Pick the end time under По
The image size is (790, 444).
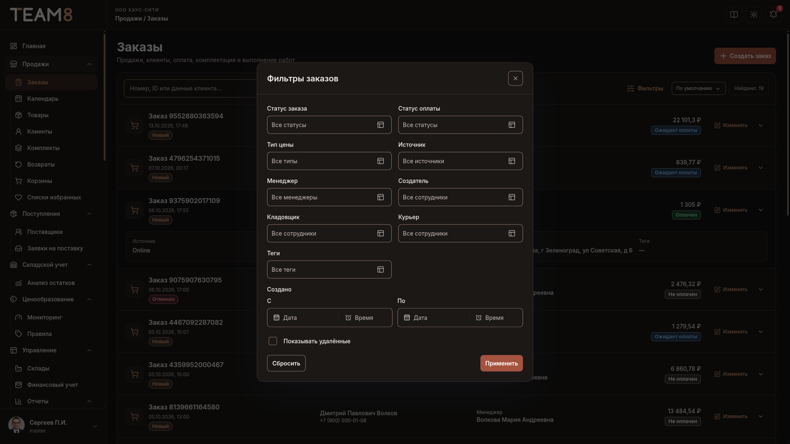(496, 318)
